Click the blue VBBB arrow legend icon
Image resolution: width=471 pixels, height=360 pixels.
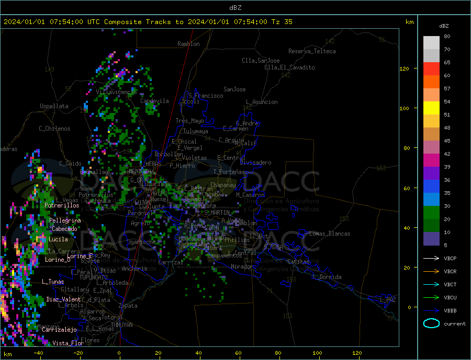click(431, 310)
